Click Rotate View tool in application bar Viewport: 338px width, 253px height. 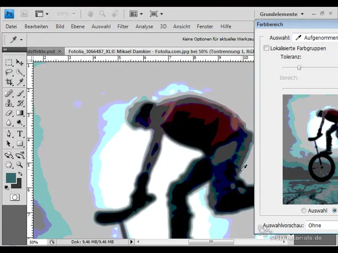(x=115, y=14)
